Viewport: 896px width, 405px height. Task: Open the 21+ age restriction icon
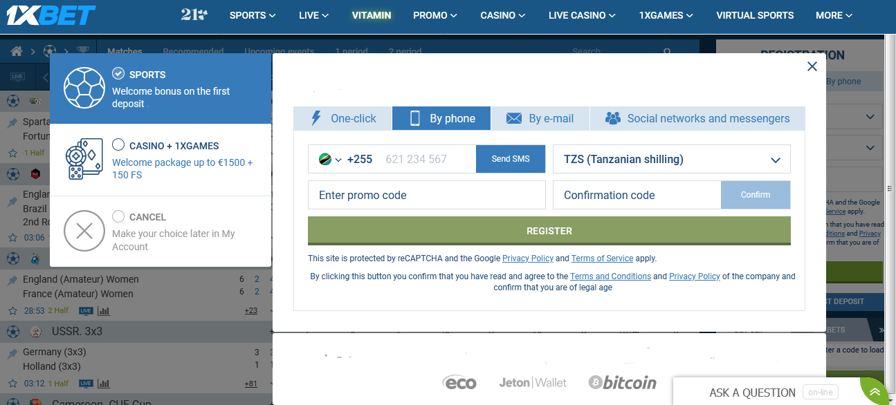coord(194,15)
